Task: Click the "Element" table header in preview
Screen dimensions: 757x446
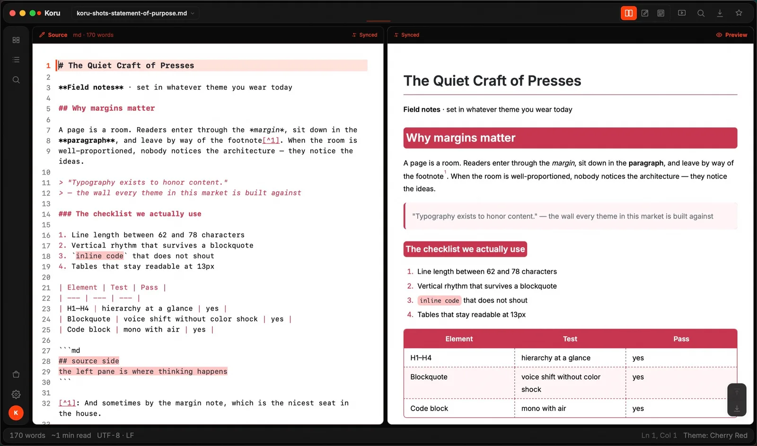Action: [459, 339]
